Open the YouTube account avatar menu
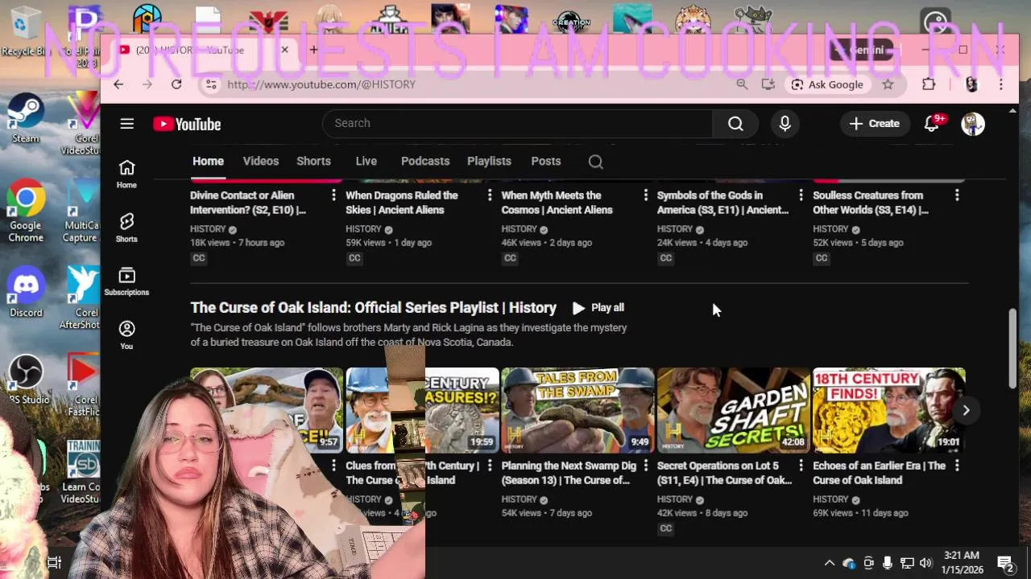This screenshot has height=579, width=1031. pyautogui.click(x=973, y=123)
